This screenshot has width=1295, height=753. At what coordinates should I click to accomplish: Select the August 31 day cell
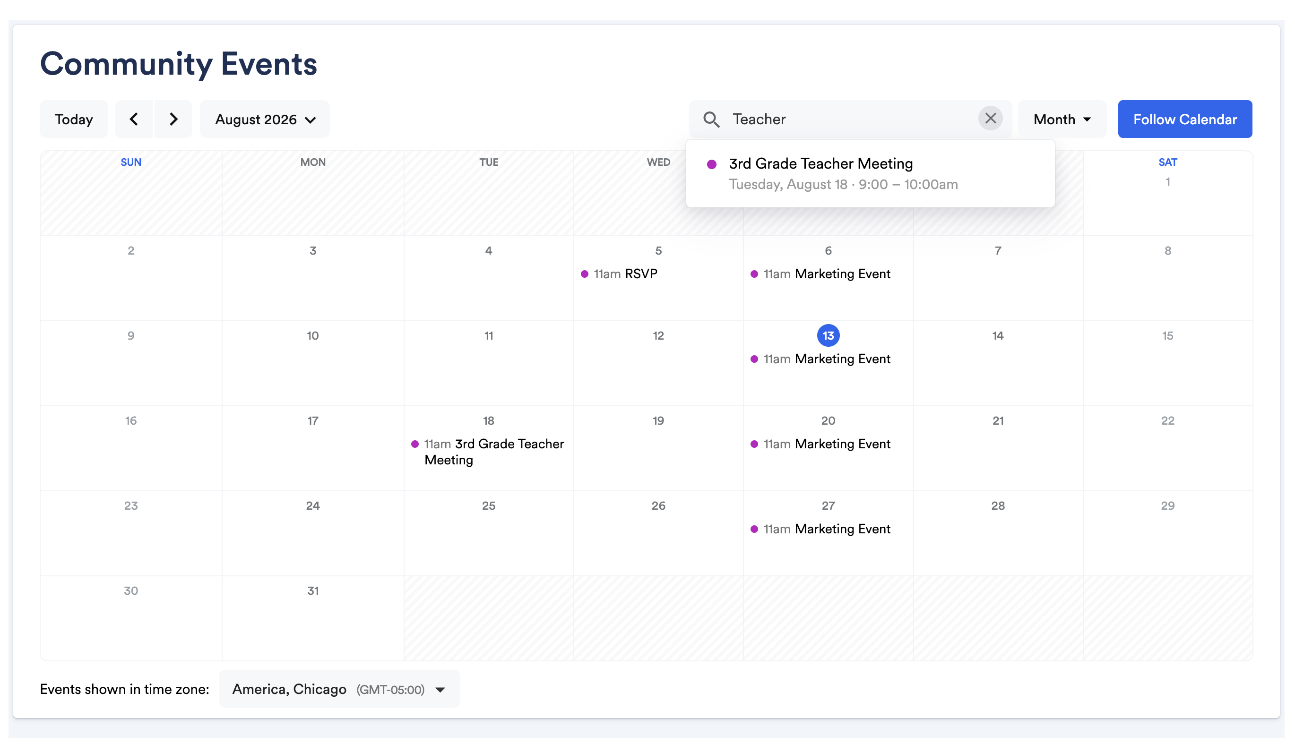(x=312, y=618)
